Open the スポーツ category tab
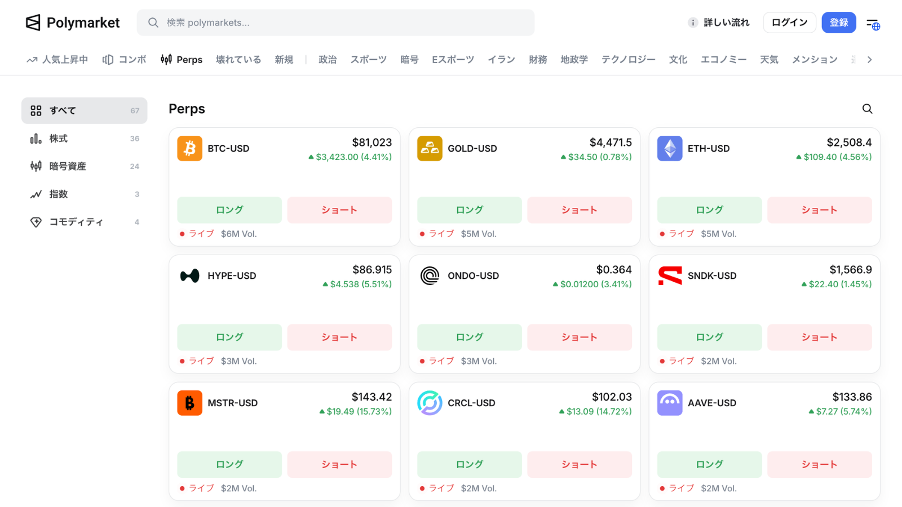 pos(369,60)
